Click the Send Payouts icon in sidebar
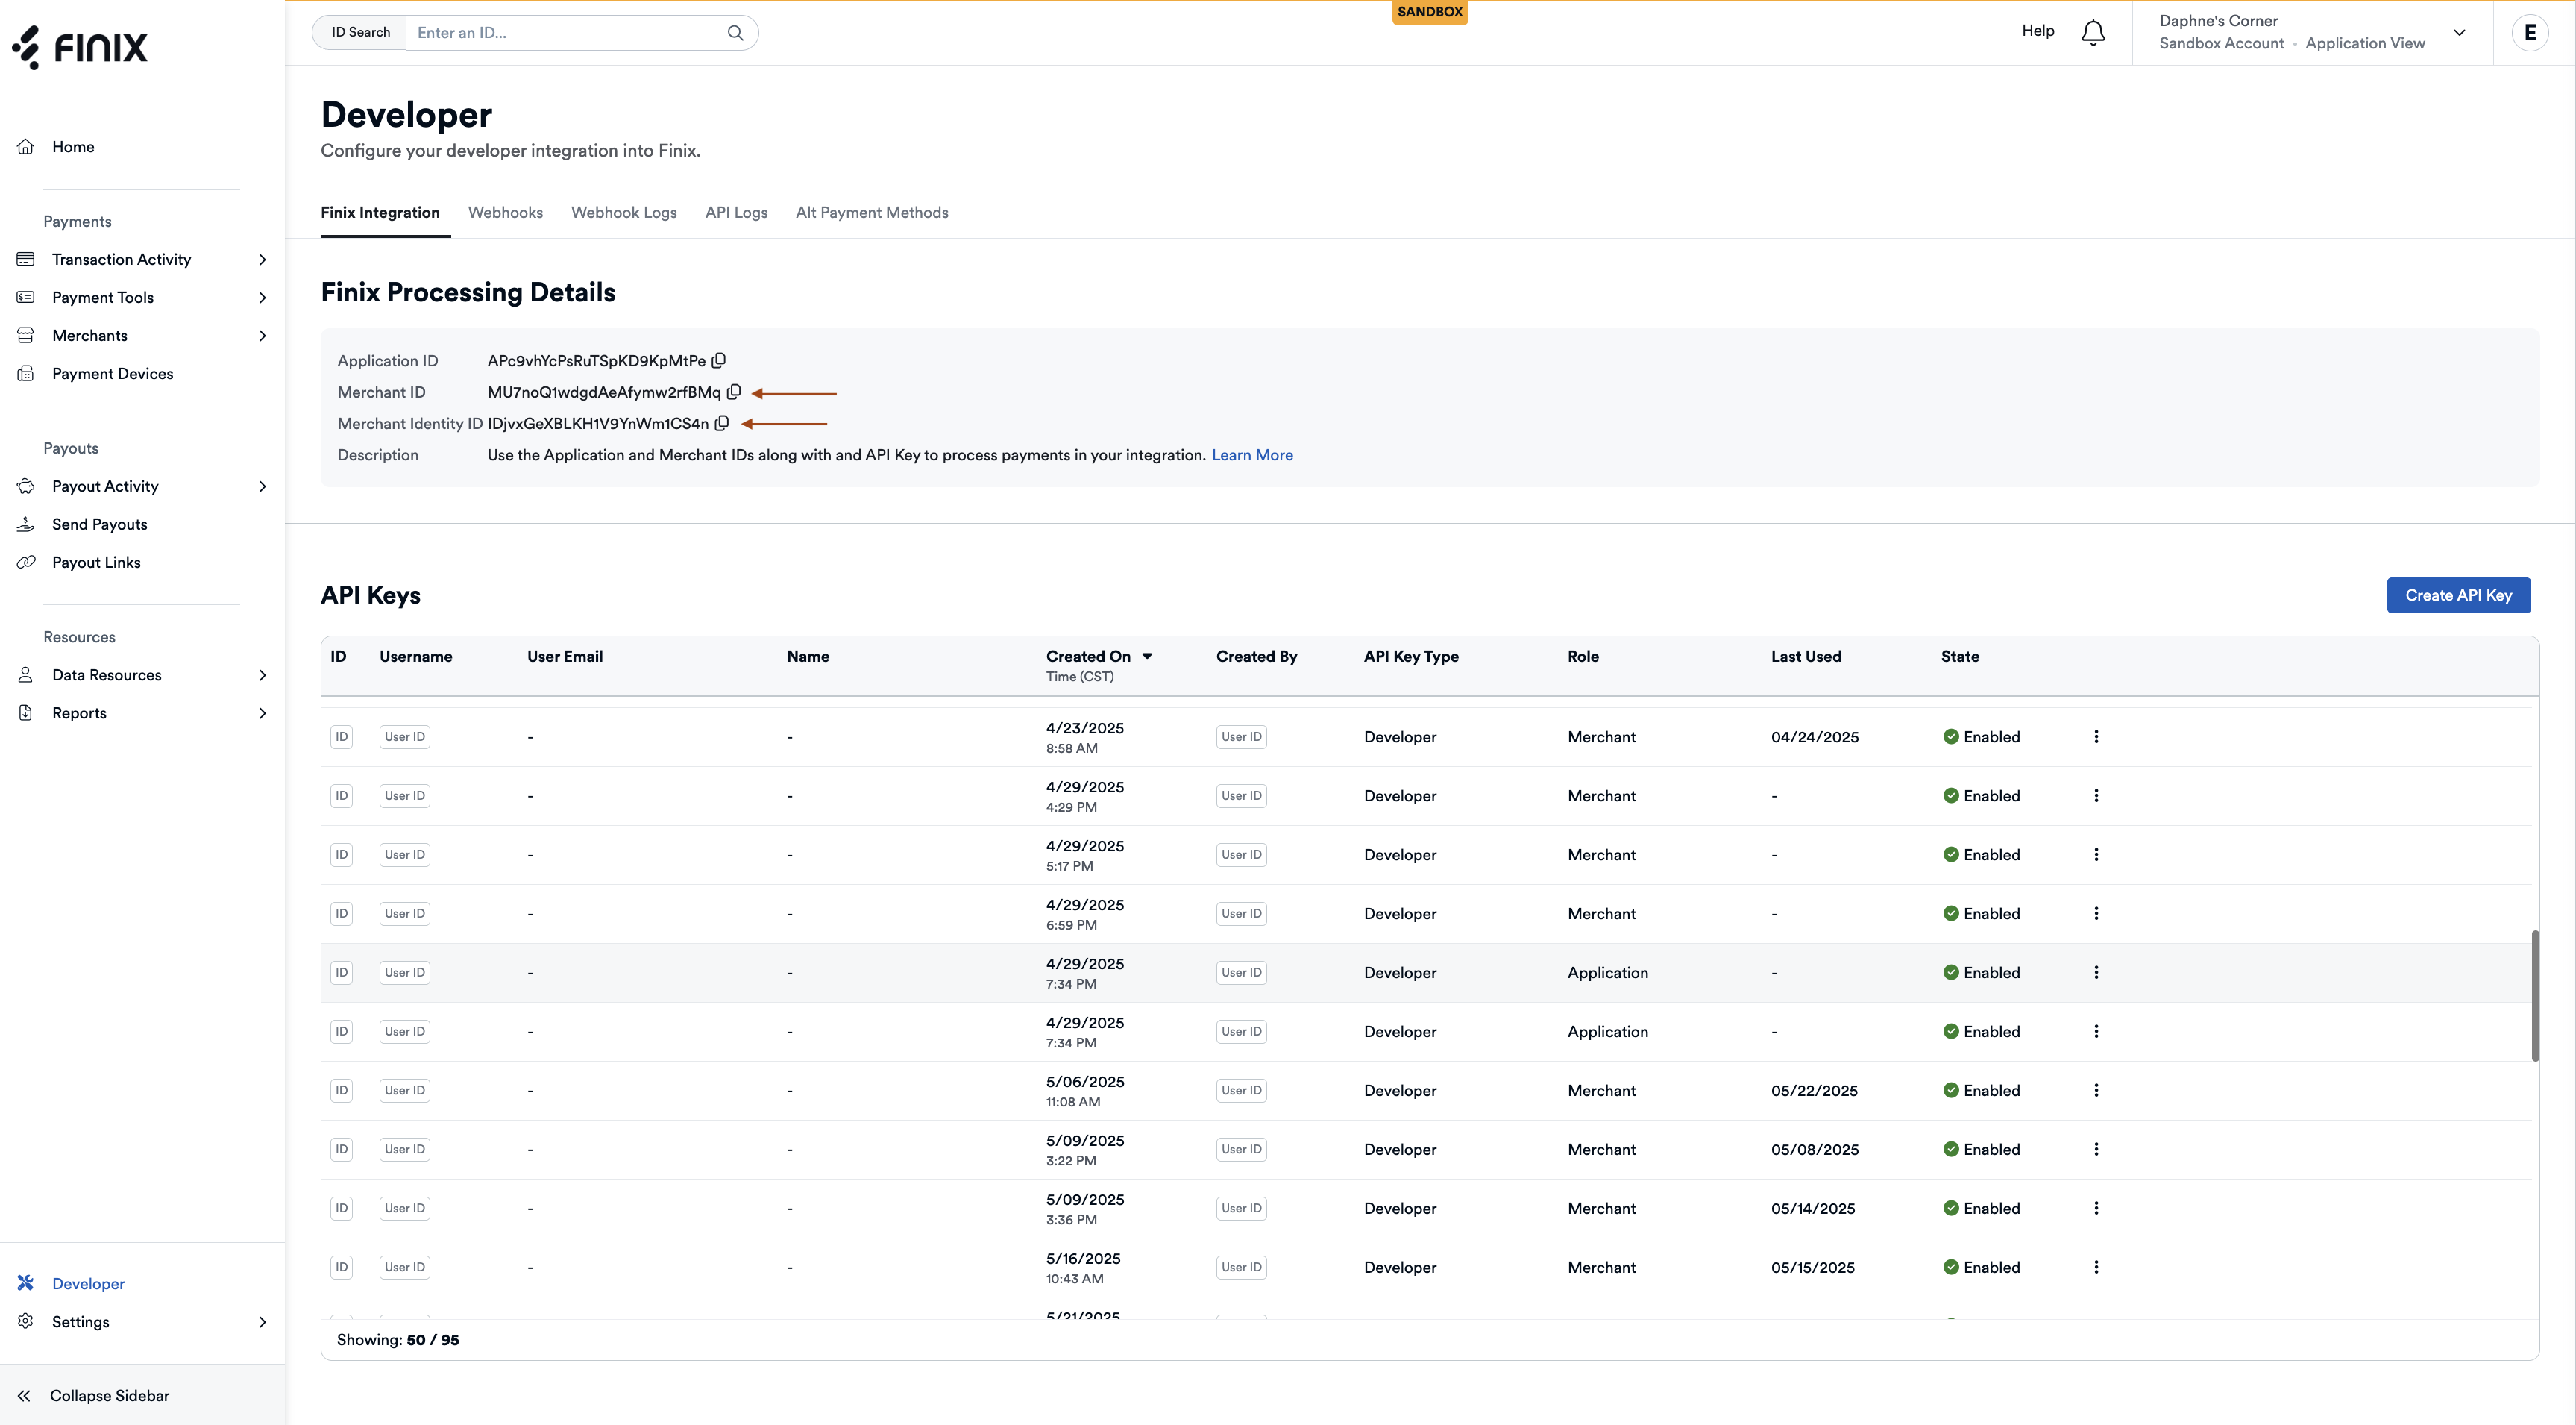The image size is (2576, 1425). 25,523
